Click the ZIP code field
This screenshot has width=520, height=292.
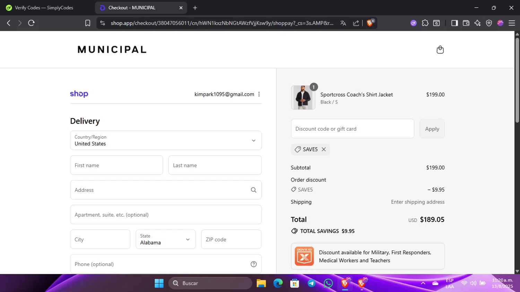231,239
